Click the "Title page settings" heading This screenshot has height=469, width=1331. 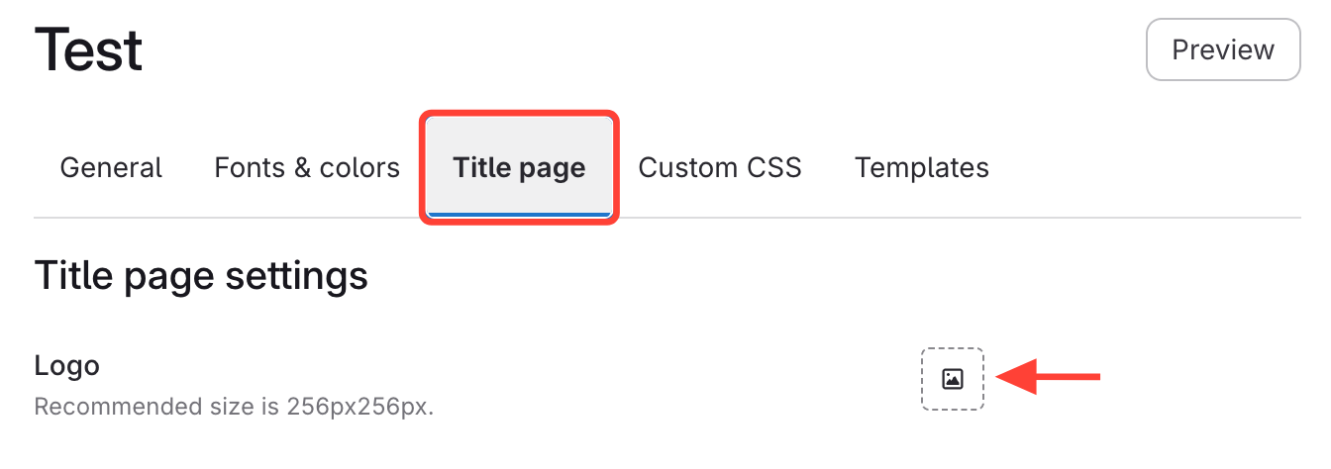201,275
